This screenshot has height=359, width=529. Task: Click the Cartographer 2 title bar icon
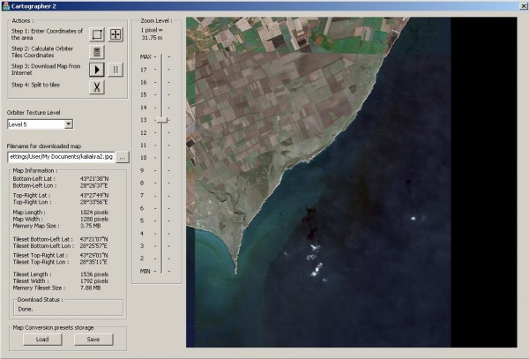click(6, 5)
